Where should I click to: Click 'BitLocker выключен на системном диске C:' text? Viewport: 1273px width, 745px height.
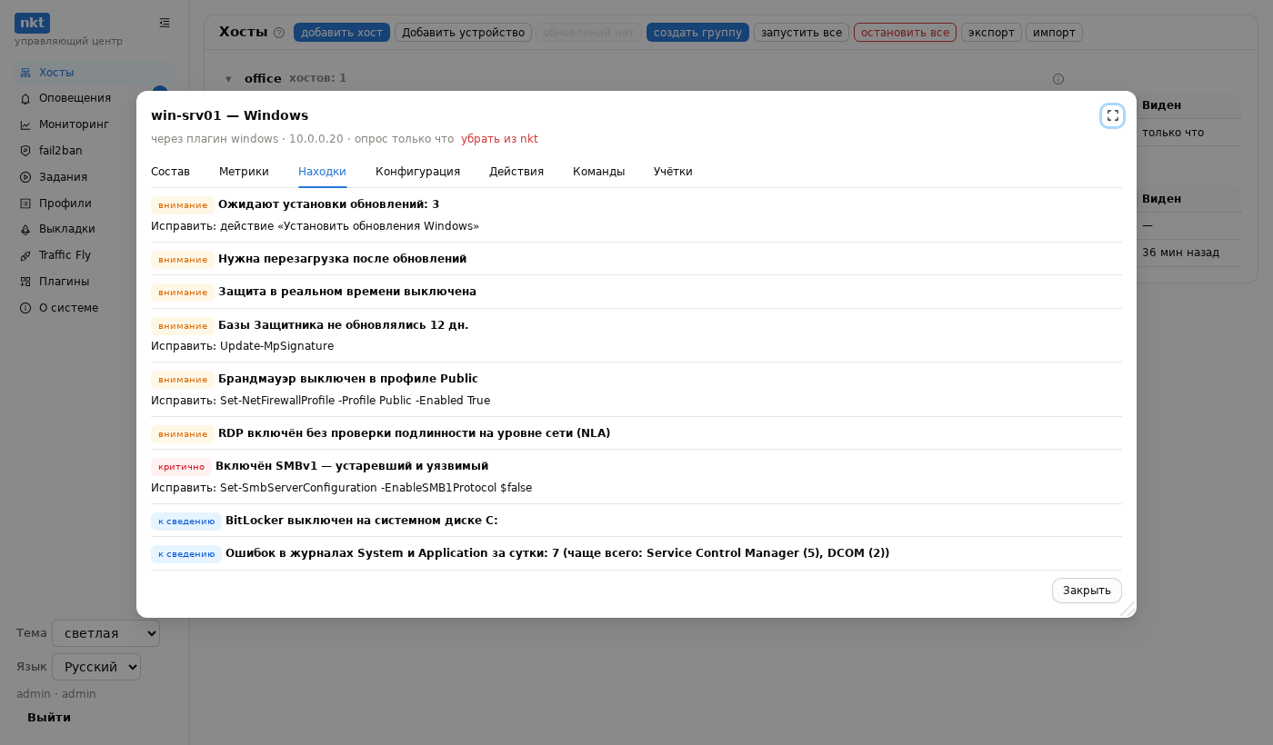[362, 521]
